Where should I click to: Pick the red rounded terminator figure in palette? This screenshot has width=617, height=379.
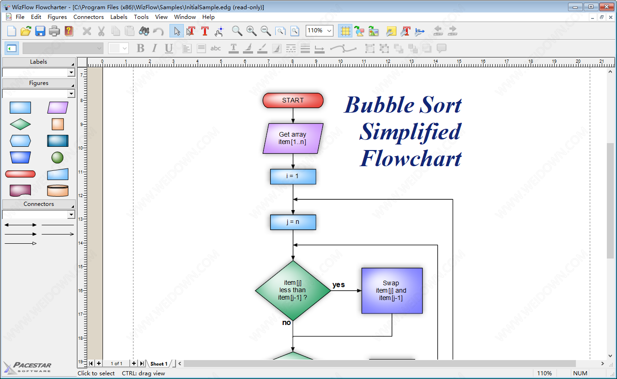click(x=20, y=174)
